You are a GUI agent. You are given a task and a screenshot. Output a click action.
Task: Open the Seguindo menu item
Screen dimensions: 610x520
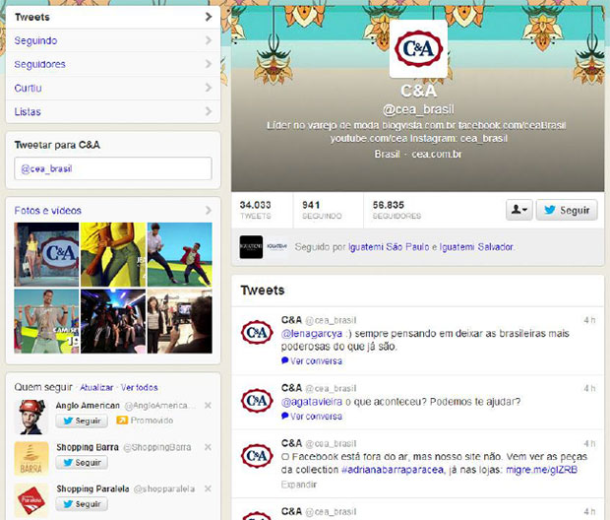point(113,40)
